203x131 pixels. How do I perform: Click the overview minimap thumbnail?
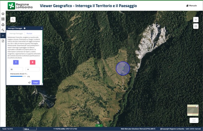pyautogui.click(x=193, y=110)
